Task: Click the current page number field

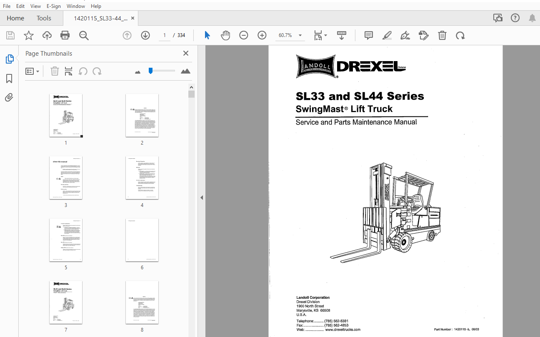Action: (x=165, y=35)
